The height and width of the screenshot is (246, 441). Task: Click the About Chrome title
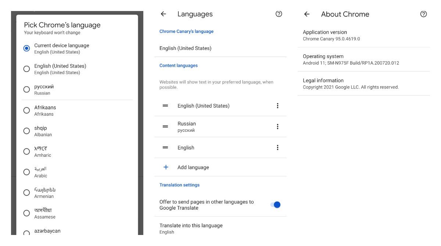[345, 14]
